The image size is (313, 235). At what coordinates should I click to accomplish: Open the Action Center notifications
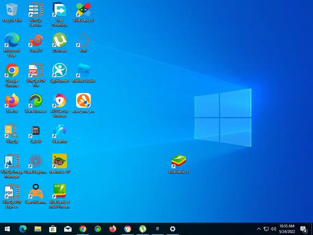pyautogui.click(x=304, y=229)
